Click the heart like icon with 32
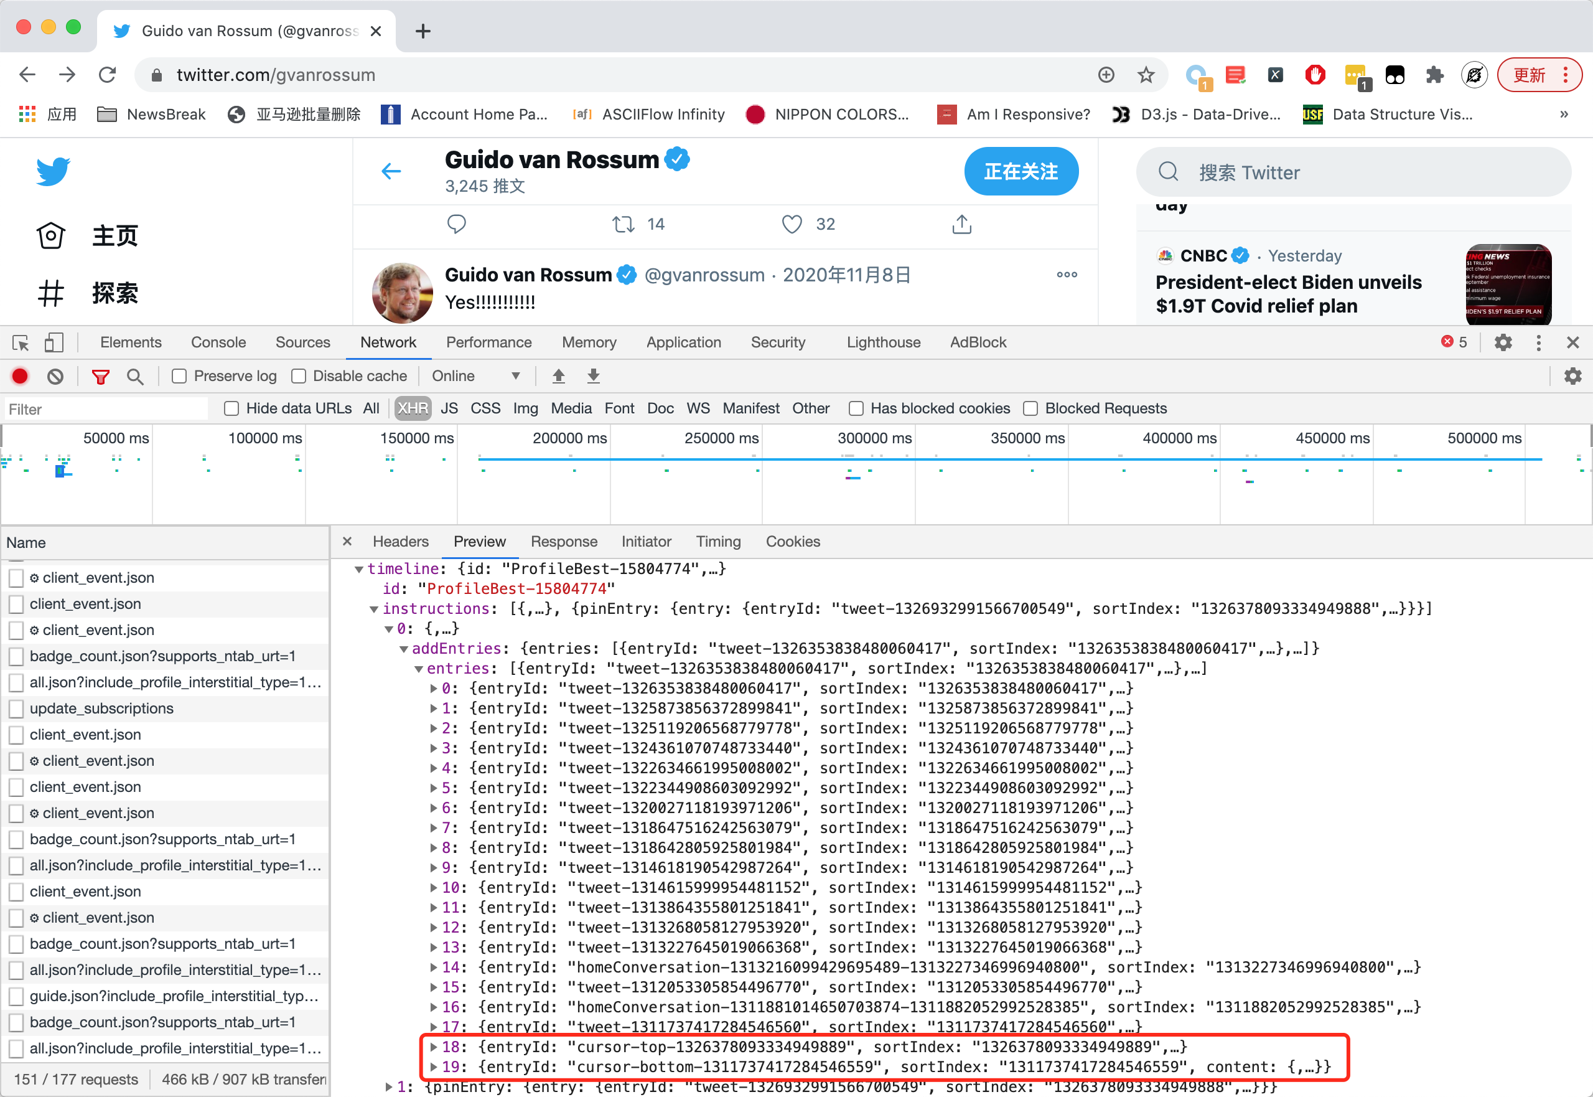The image size is (1593, 1097). click(x=792, y=224)
